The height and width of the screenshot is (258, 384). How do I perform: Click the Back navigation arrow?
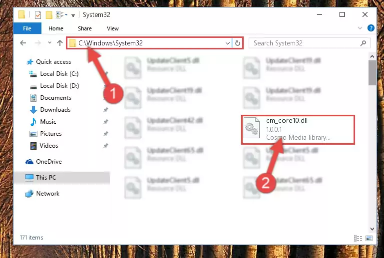tap(23, 43)
